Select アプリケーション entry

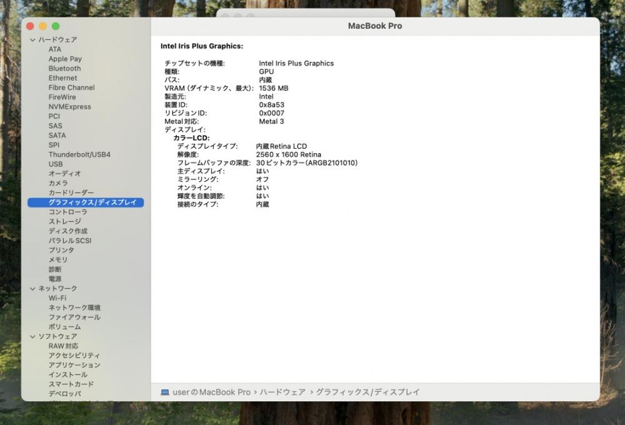point(74,365)
